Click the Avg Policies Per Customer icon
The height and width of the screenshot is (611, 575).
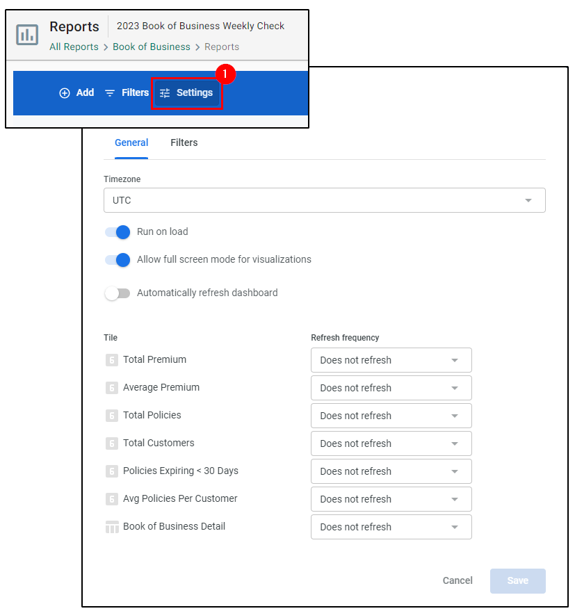tap(112, 499)
